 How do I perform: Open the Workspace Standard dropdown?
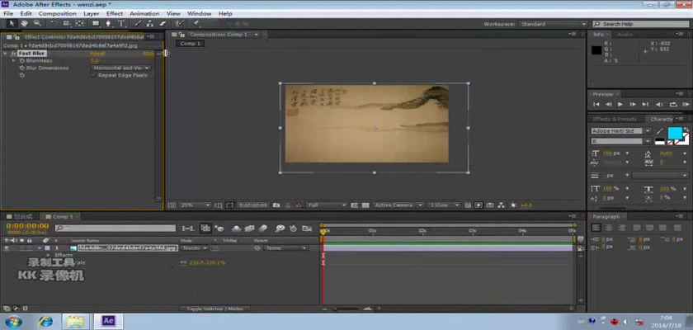pyautogui.click(x=553, y=24)
